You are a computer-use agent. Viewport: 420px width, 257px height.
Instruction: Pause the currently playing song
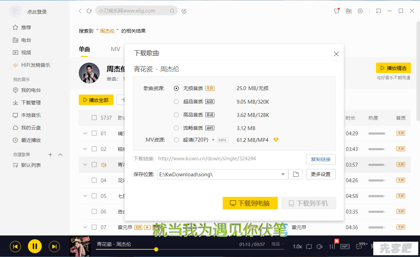coord(35,247)
